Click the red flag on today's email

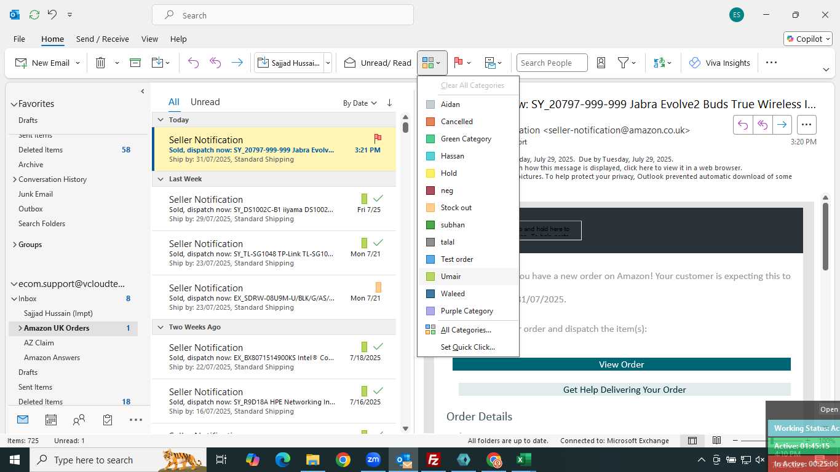coord(378,139)
